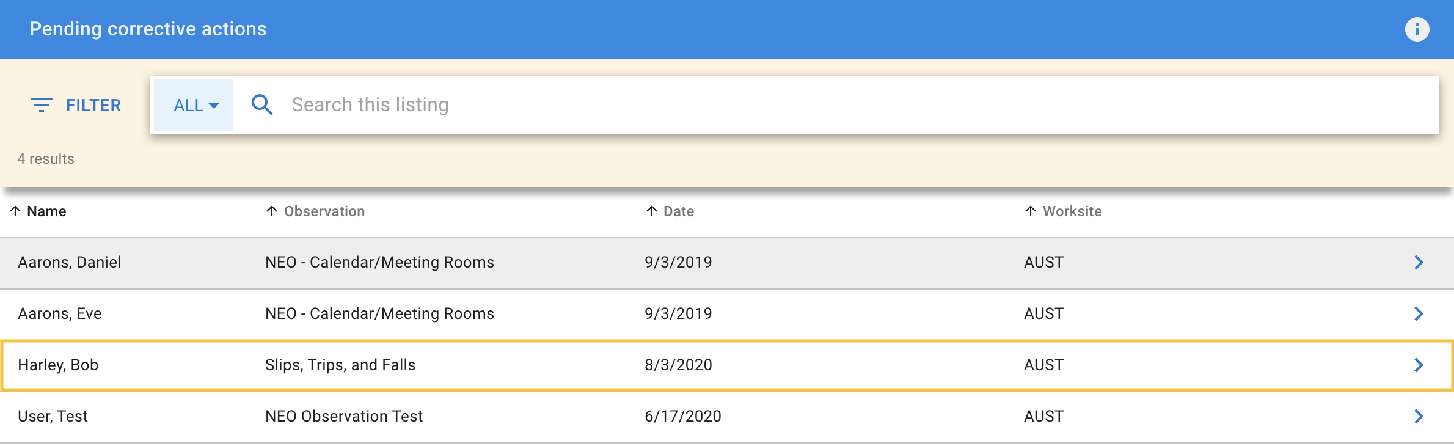Expand Aarons, Daniel row chevron

click(x=1419, y=263)
